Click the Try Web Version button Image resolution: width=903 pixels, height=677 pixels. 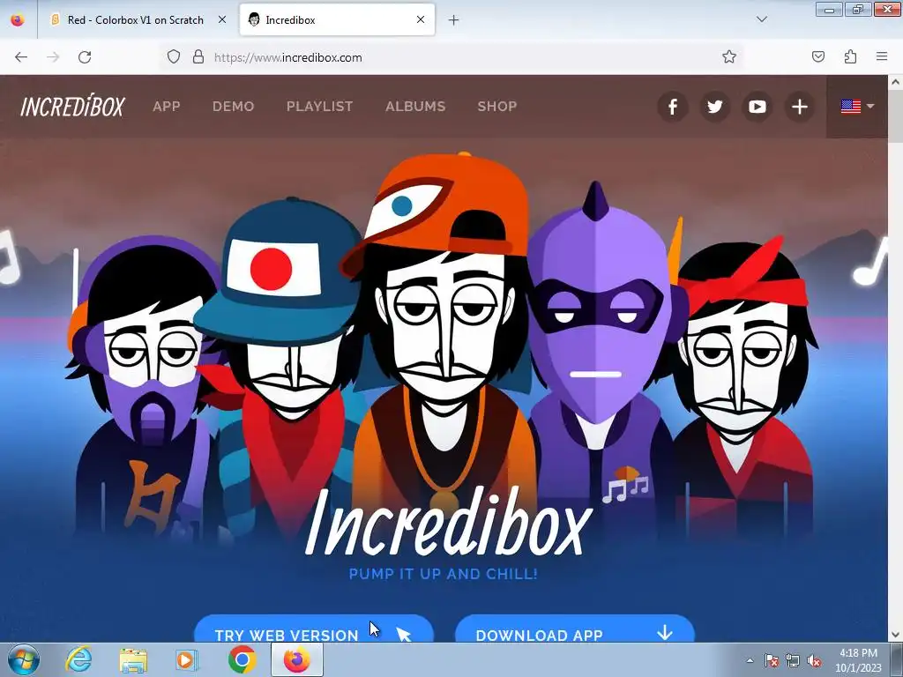pos(314,629)
